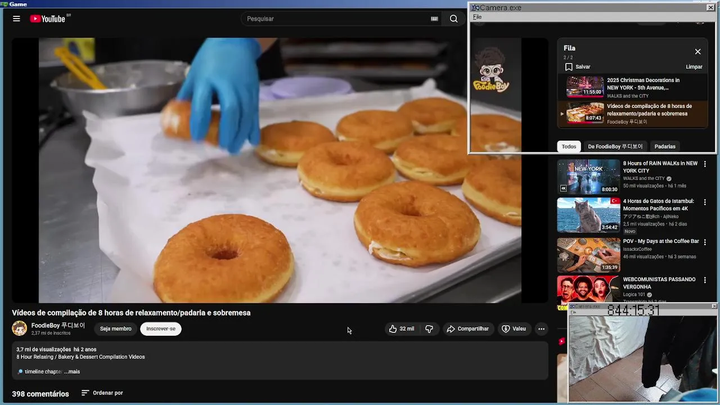Click the 398 comentários heading
This screenshot has height=405, width=720.
(x=40, y=394)
